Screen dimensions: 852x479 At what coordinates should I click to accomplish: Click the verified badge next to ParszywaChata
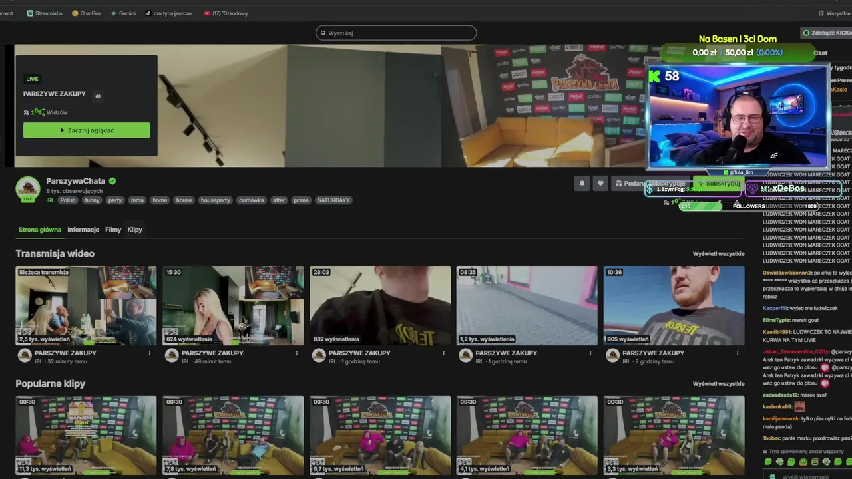[112, 181]
